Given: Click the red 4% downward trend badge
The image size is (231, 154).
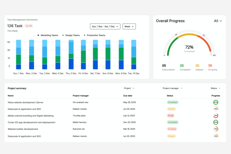Looking at the screenshot, I should click(29, 26).
